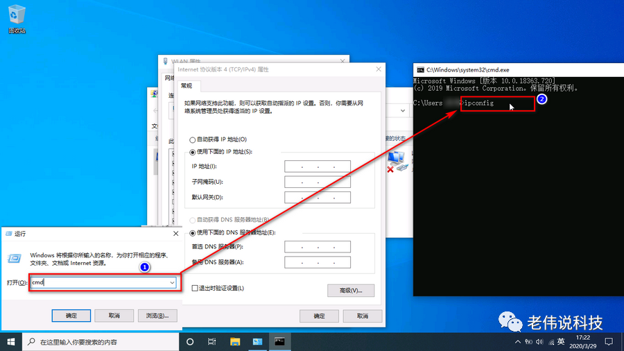Close the Run dialog

click(x=175, y=234)
